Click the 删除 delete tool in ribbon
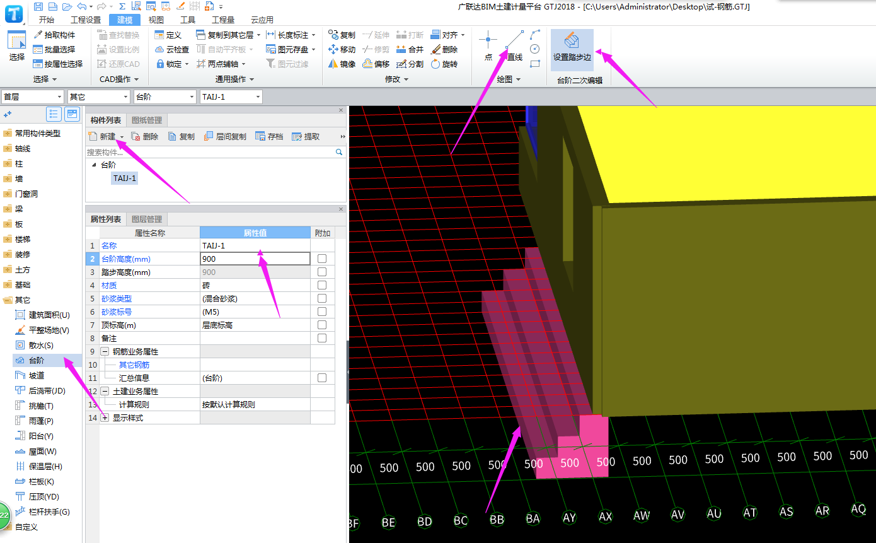Screen dimensions: 876x543 point(444,49)
